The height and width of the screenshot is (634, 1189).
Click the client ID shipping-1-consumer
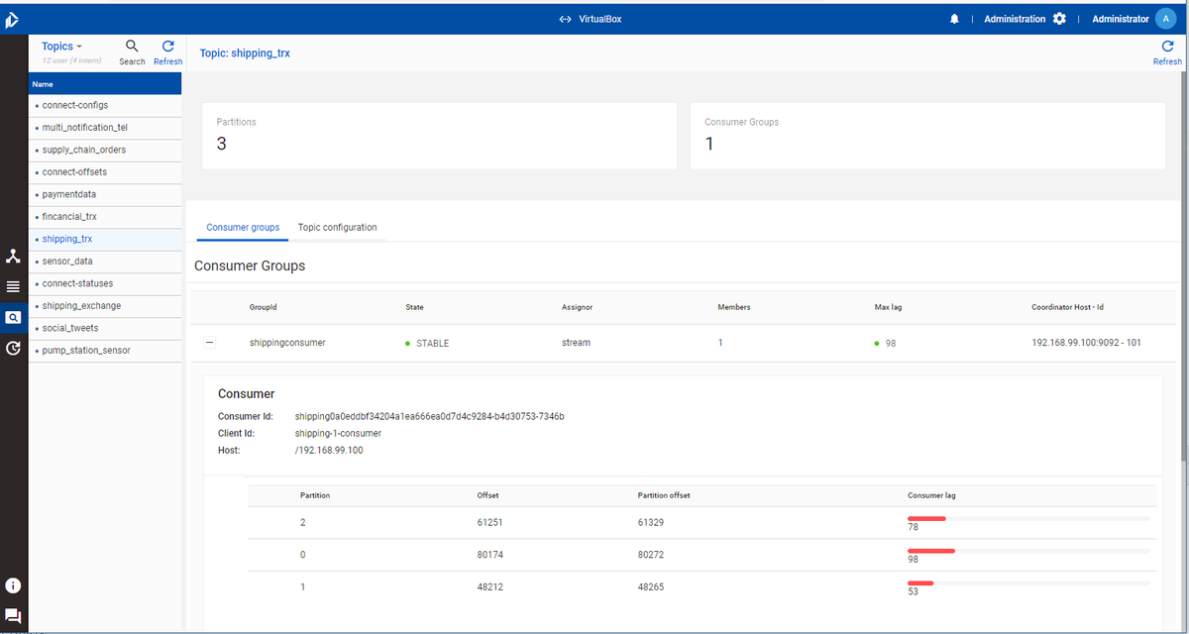(338, 433)
